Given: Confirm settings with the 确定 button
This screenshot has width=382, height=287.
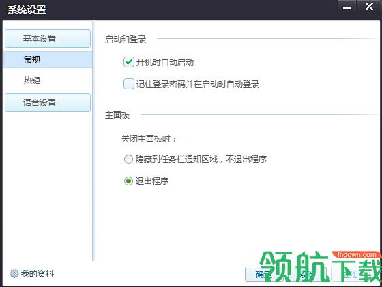Looking at the screenshot, I should (x=264, y=274).
